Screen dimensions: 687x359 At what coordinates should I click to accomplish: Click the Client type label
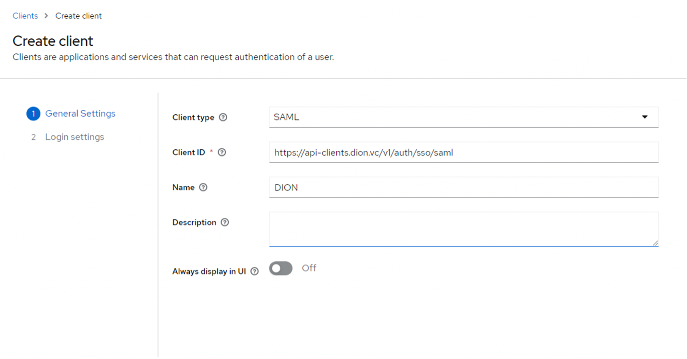[x=193, y=117]
